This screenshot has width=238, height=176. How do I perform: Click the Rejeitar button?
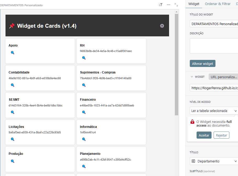tap(221, 135)
